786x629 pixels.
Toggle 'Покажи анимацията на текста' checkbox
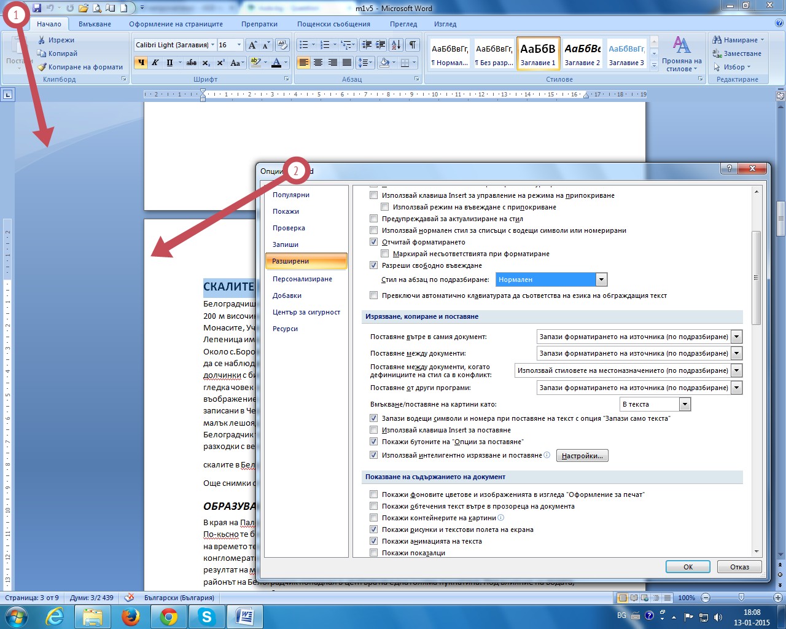coord(373,541)
